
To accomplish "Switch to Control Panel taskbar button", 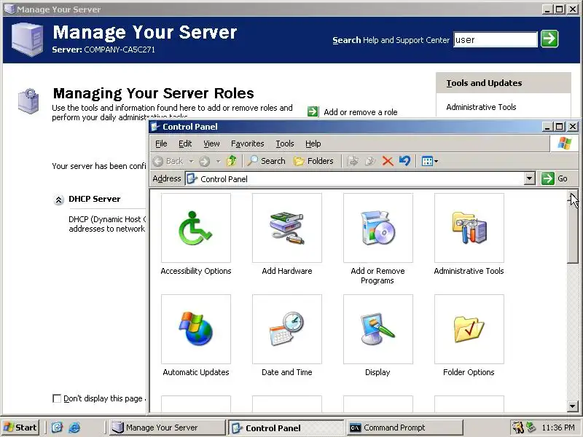I will pos(286,428).
